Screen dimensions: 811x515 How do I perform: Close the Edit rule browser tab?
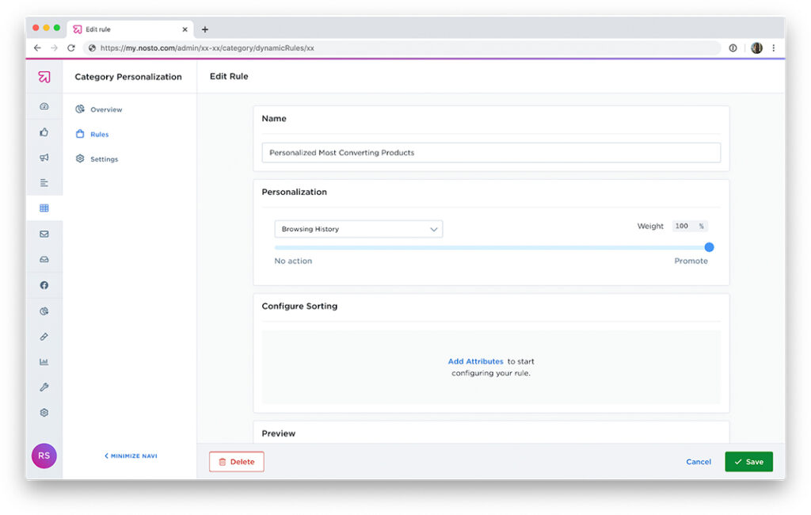click(x=185, y=29)
